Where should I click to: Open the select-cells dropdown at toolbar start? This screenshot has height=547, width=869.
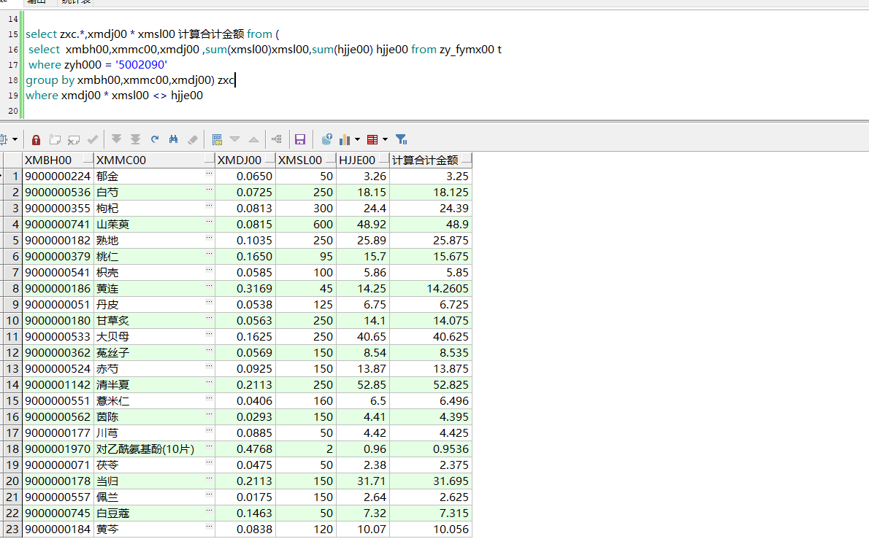pos(14,139)
